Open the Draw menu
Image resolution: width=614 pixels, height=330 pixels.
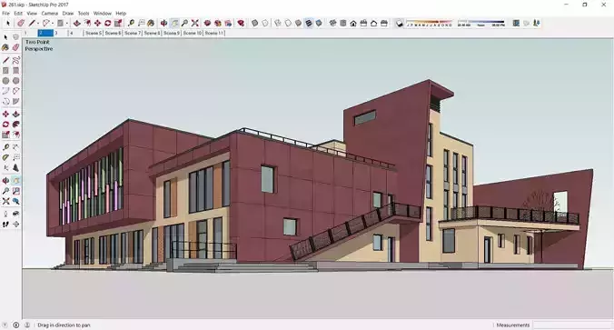point(68,14)
